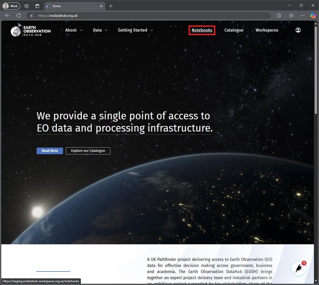This screenshot has width=319, height=285.
Task: Open the Copilot icon in browser toolbar
Action: click(313, 16)
